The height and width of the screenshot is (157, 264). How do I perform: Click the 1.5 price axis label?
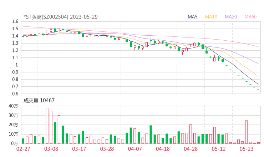pyautogui.click(x=15, y=29)
